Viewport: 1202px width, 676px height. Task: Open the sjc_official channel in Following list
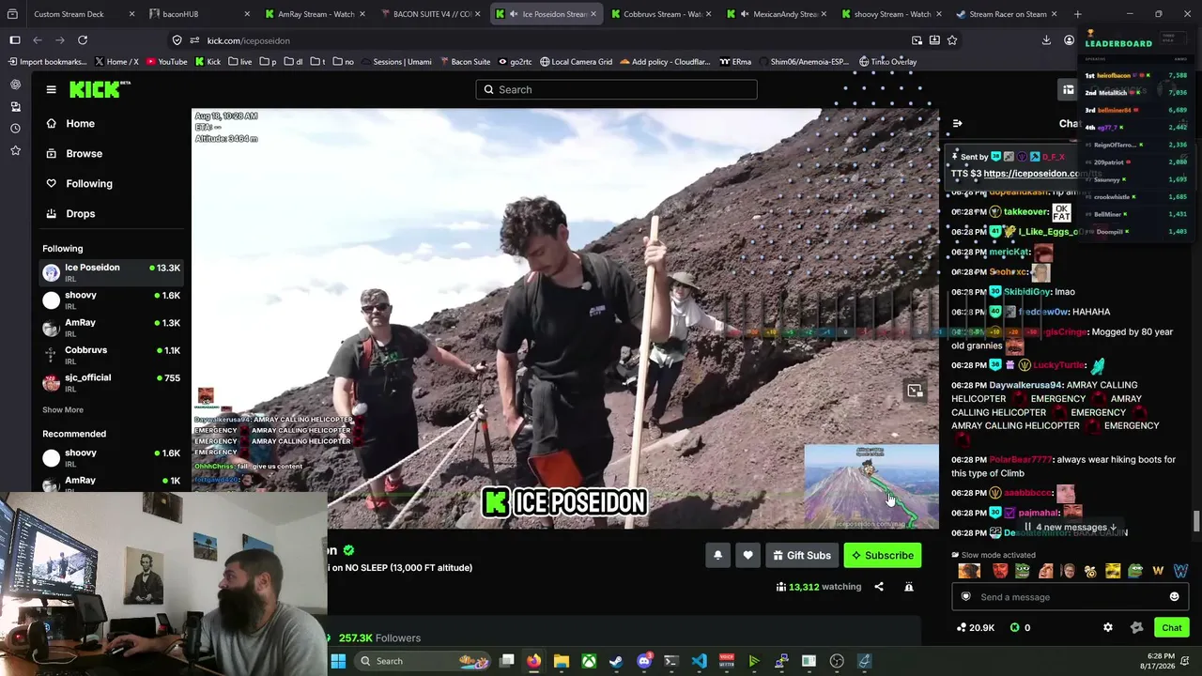[111, 382]
